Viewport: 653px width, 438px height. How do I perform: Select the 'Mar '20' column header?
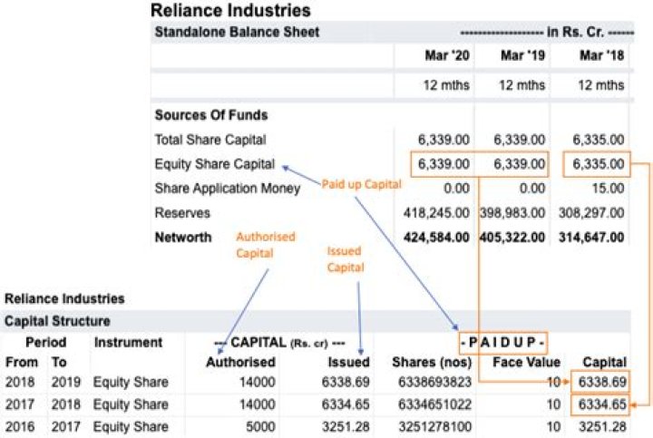(447, 55)
